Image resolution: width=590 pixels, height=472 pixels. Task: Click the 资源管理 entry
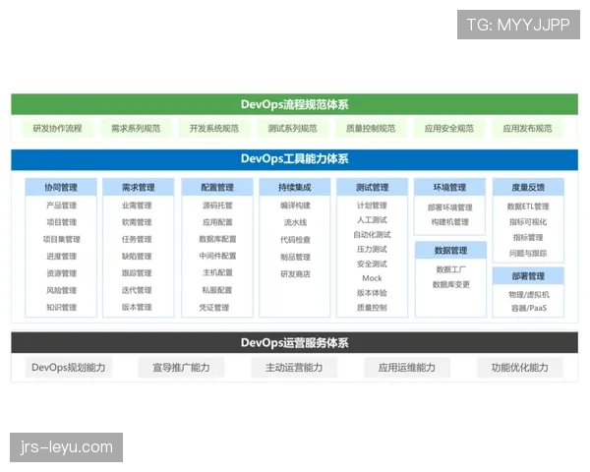coord(61,273)
